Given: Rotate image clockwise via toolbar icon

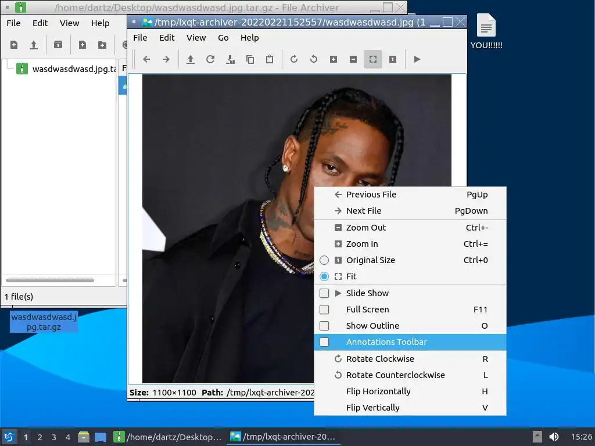Looking at the screenshot, I should point(293,59).
